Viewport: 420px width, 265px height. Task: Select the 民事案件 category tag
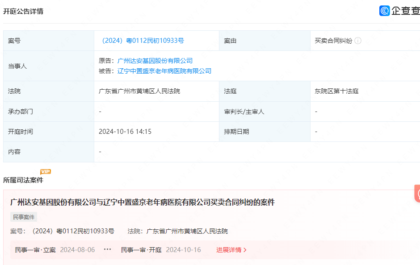[x=24, y=217]
